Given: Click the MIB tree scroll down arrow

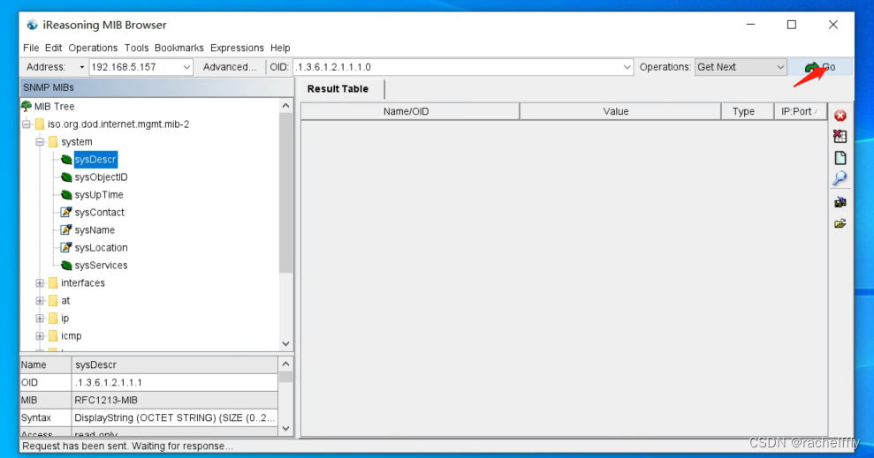Looking at the screenshot, I should point(286,344).
